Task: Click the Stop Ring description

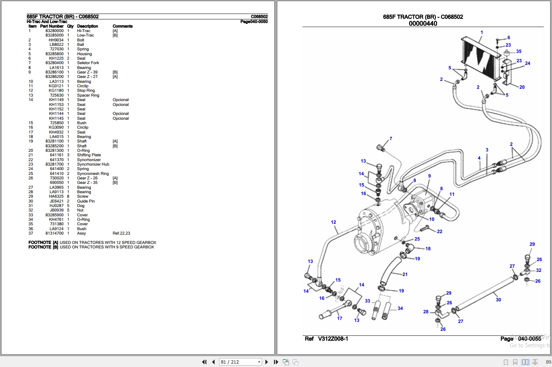Action: tap(86, 90)
